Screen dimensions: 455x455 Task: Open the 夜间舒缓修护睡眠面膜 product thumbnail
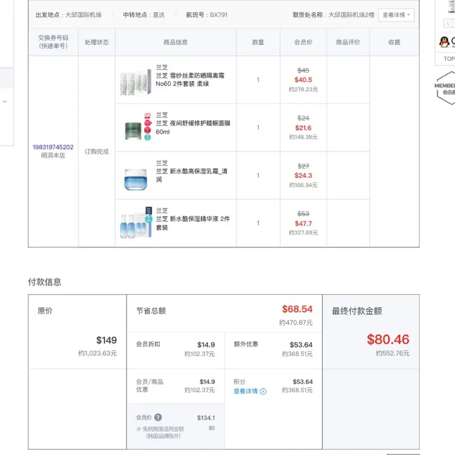pyautogui.click(x=138, y=127)
